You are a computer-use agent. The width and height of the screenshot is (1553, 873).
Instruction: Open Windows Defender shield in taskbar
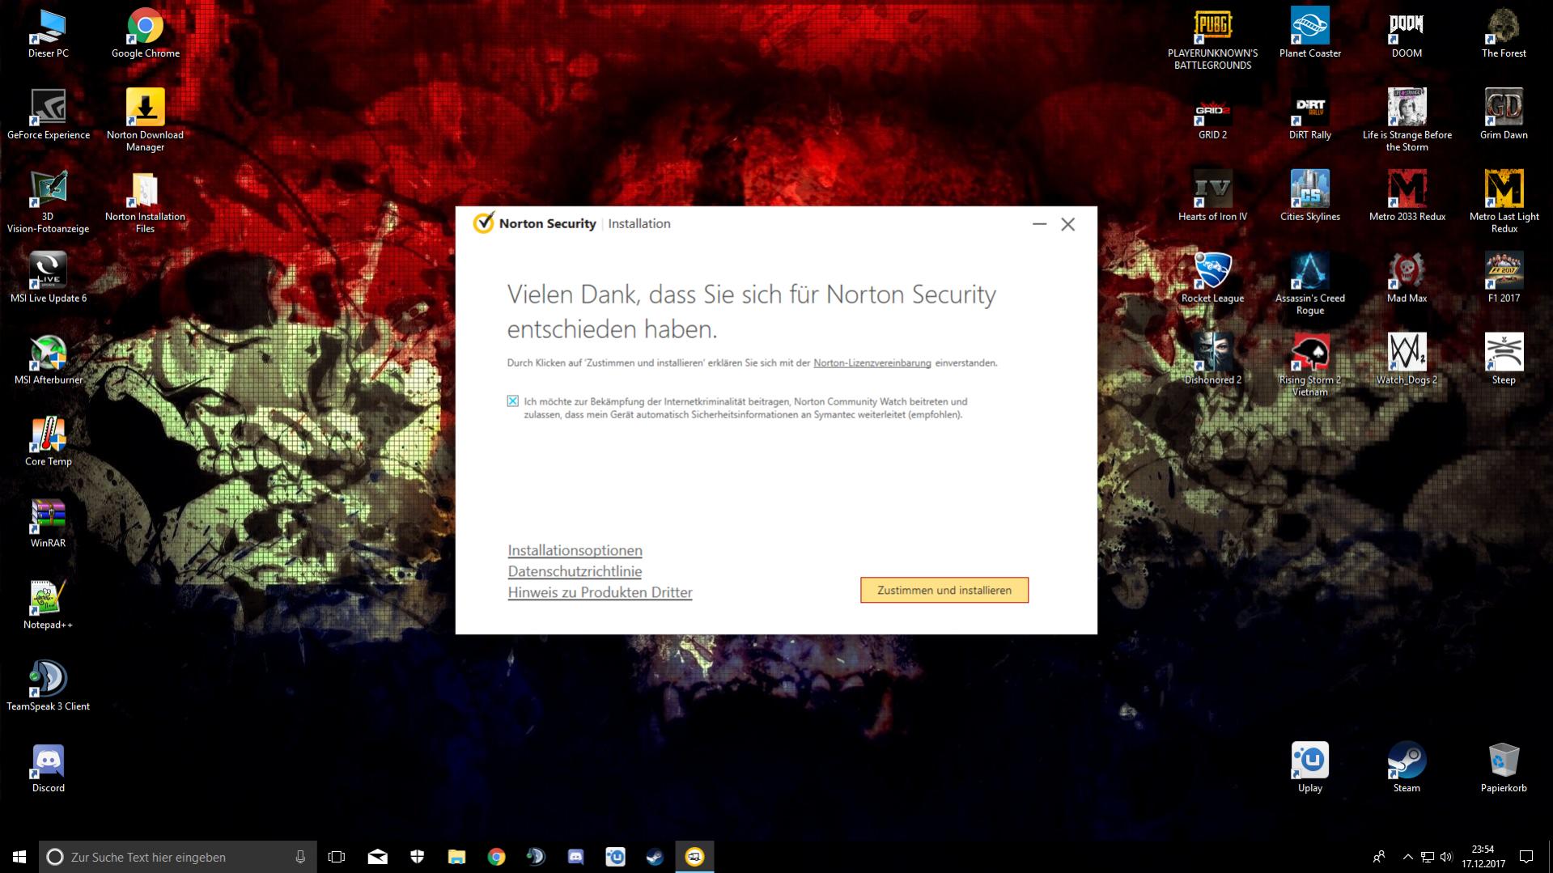(x=417, y=857)
